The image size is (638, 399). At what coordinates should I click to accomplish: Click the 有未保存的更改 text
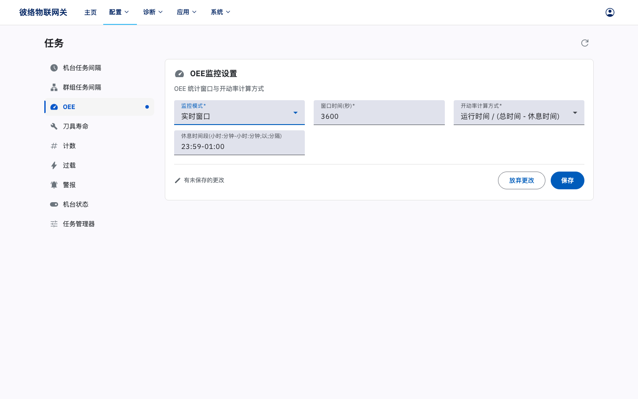pos(204,180)
